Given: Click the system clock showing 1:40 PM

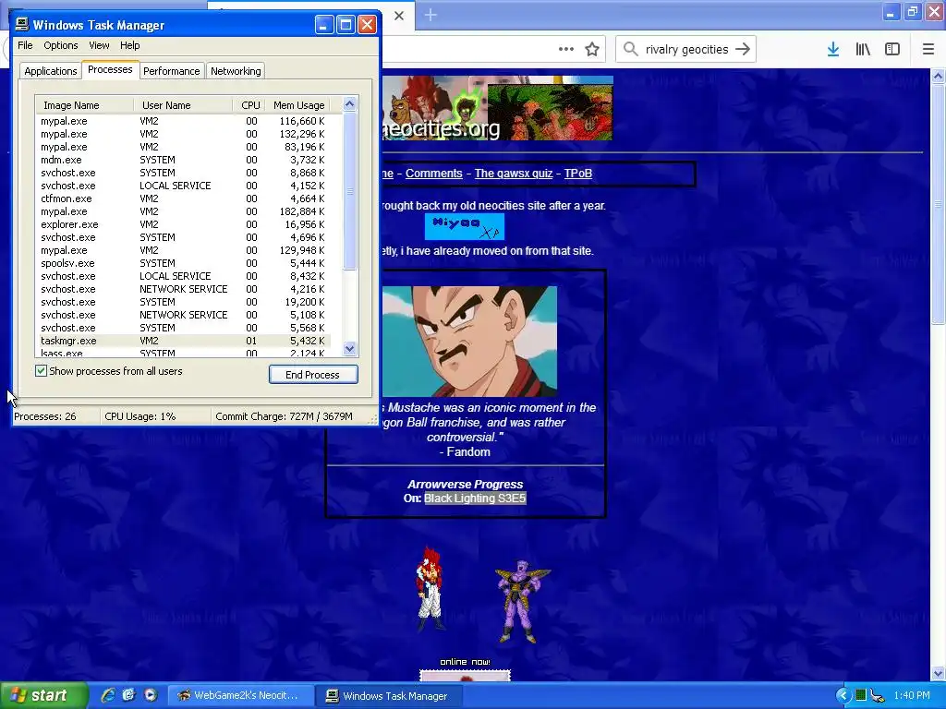Looking at the screenshot, I should [x=912, y=695].
